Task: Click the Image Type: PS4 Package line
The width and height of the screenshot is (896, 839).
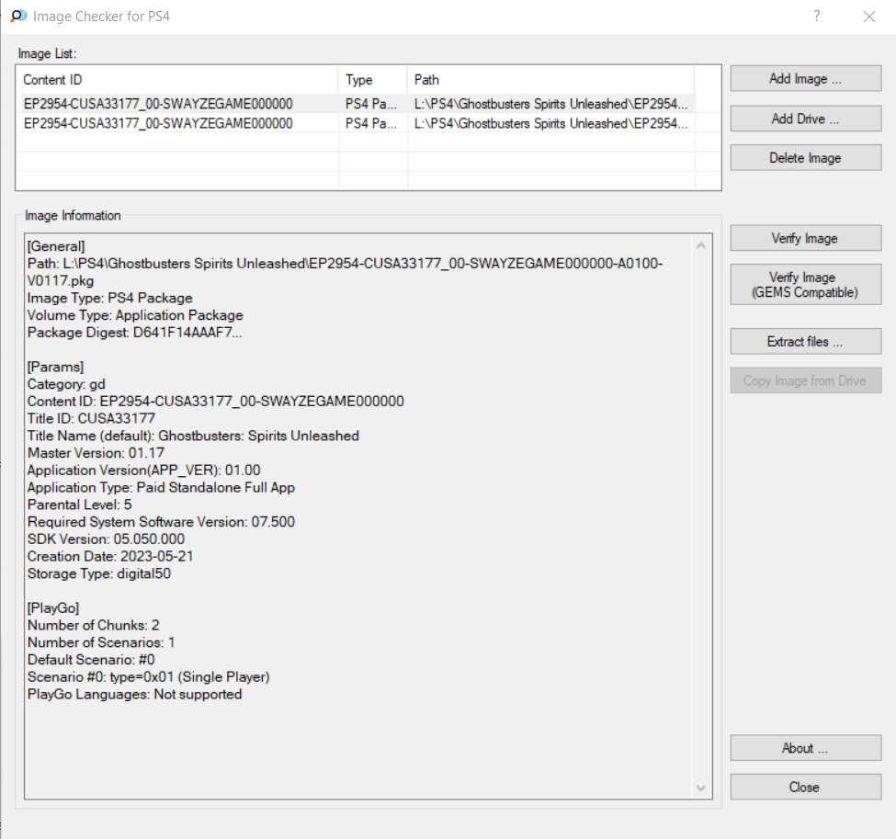Action: click(109, 299)
